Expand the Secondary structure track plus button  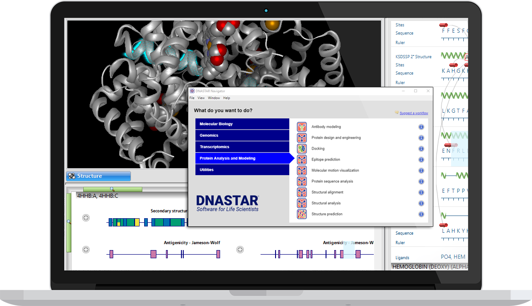pos(86,218)
